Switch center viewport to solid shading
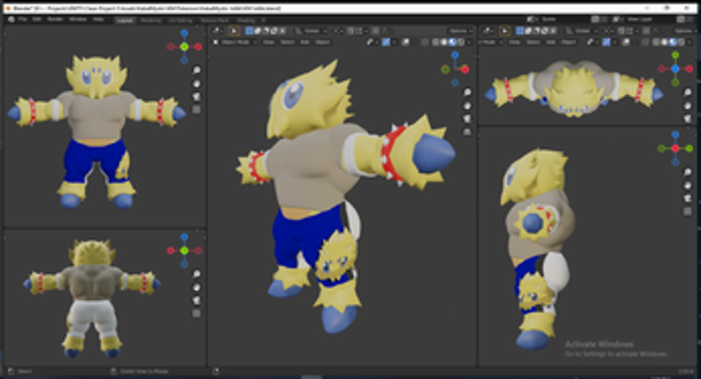This screenshot has width=701, height=379. [444, 42]
